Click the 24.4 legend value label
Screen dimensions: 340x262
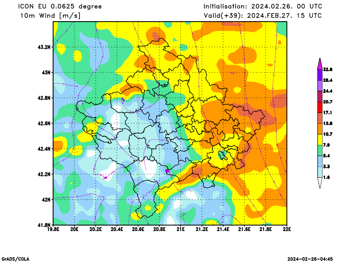pyautogui.click(x=327, y=91)
